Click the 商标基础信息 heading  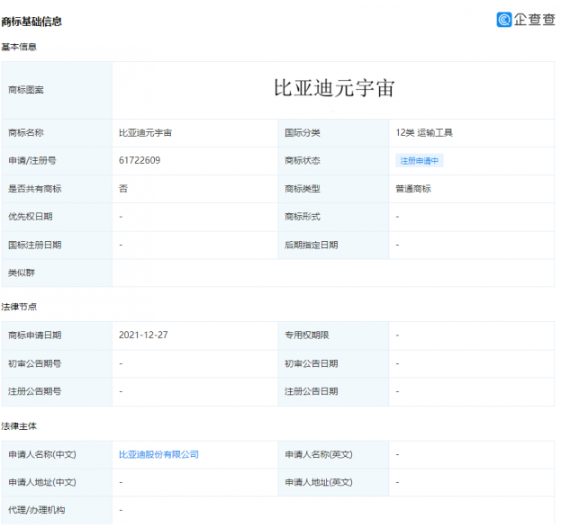pos(32,22)
